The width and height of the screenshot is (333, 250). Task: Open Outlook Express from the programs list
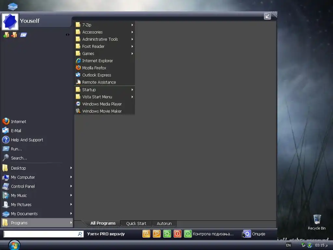point(104,75)
